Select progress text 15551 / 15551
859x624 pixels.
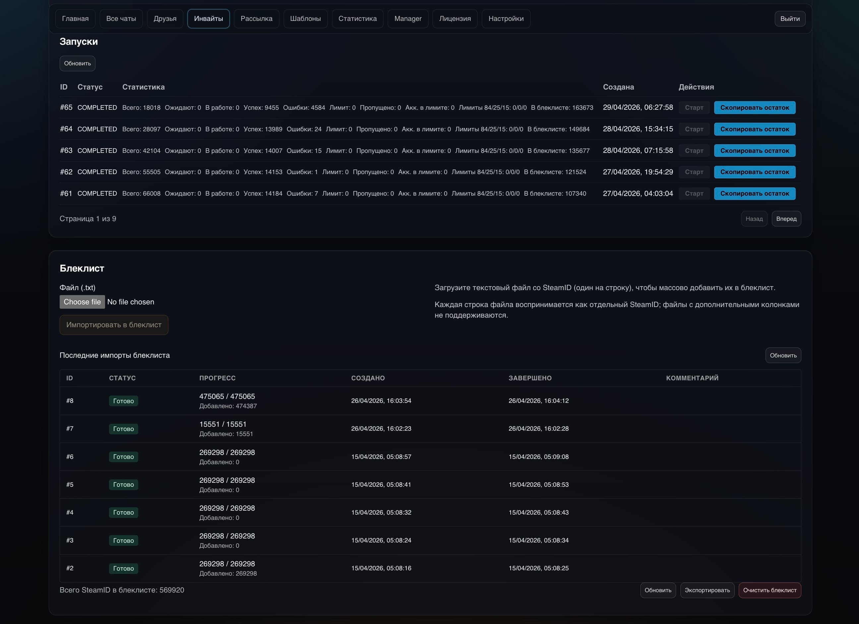223,424
